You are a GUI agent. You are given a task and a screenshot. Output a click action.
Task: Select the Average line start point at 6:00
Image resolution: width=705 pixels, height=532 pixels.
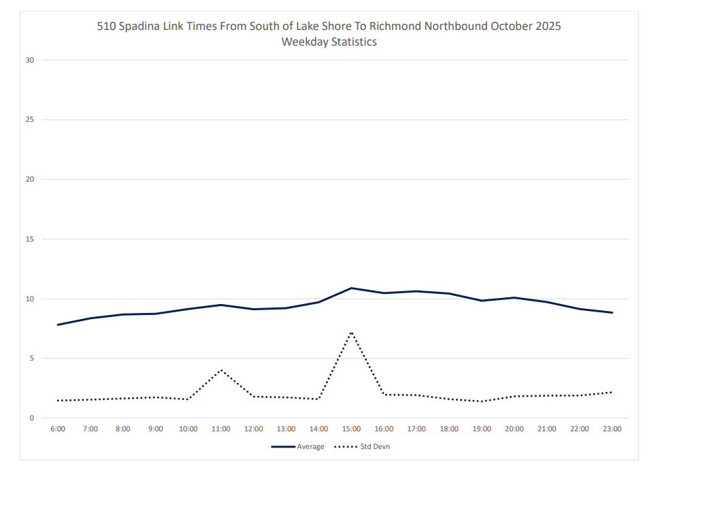[x=58, y=325]
